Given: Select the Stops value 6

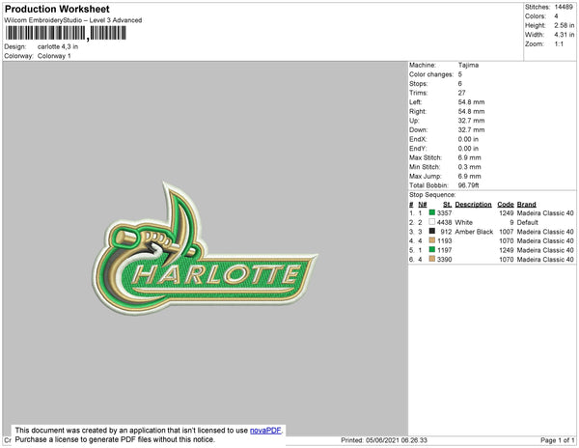Looking at the screenshot, I should click(460, 83).
